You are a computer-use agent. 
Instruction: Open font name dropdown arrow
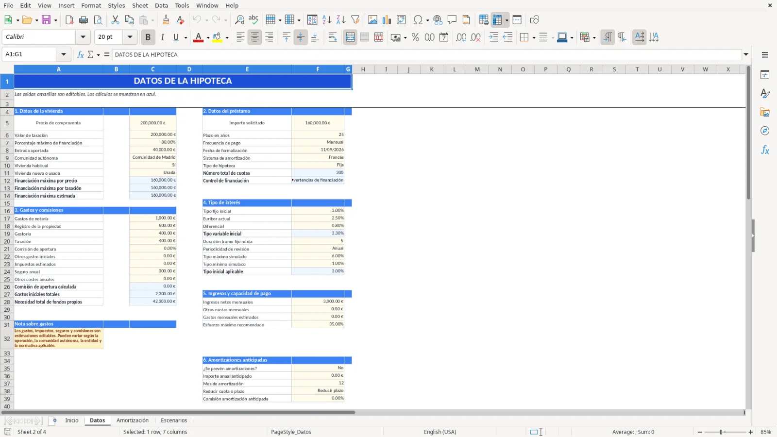click(x=83, y=37)
